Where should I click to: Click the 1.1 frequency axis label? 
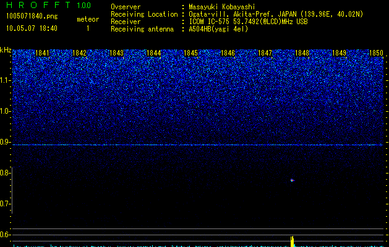[x=5, y=80]
